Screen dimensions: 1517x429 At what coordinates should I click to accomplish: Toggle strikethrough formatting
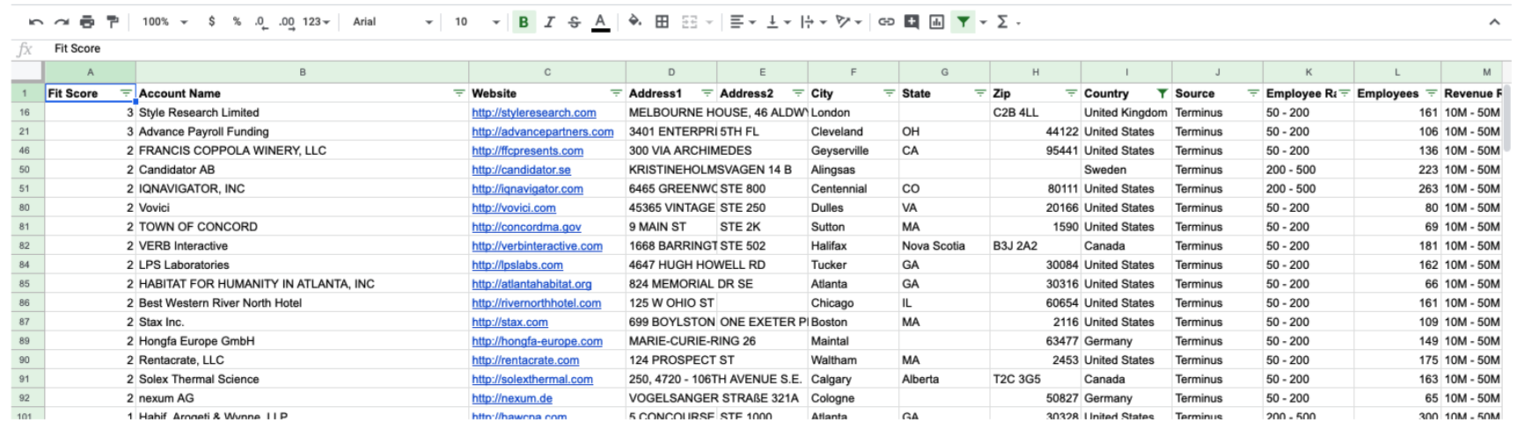[575, 22]
